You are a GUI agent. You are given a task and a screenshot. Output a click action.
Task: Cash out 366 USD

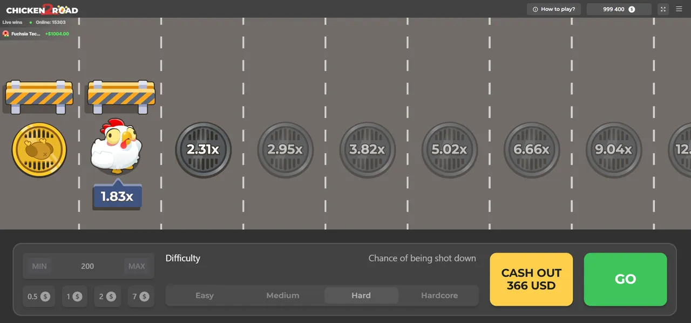(531, 279)
